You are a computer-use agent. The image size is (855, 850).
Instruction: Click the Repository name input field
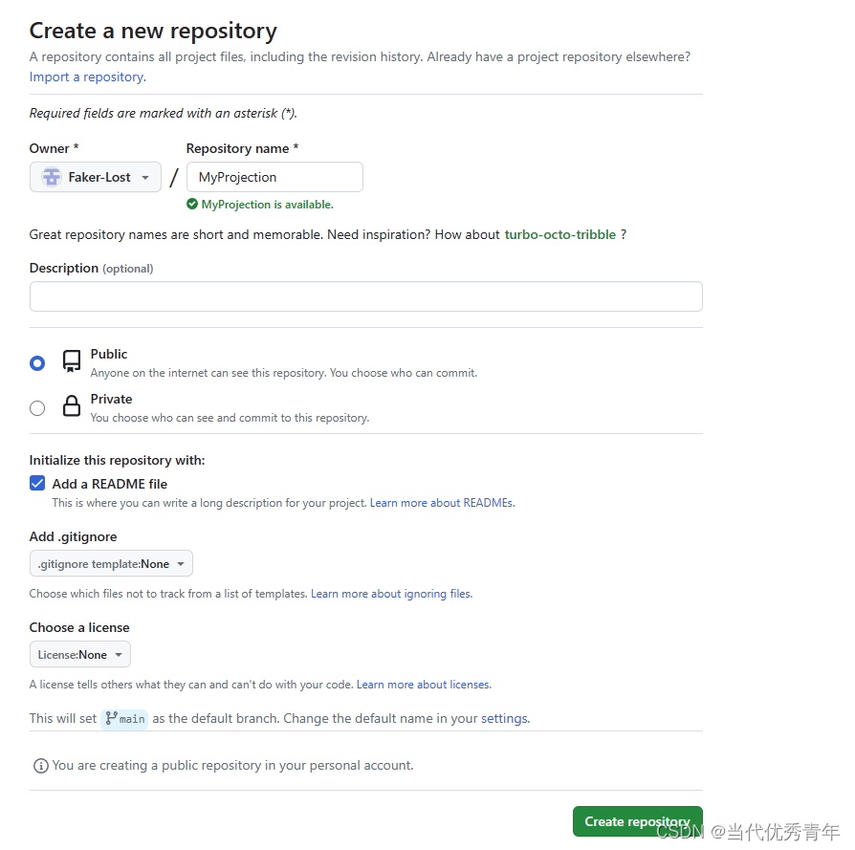pyautogui.click(x=274, y=177)
